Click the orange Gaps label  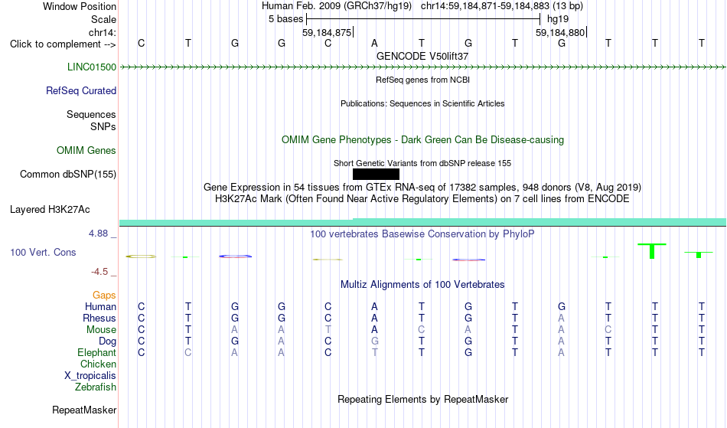coord(104,296)
